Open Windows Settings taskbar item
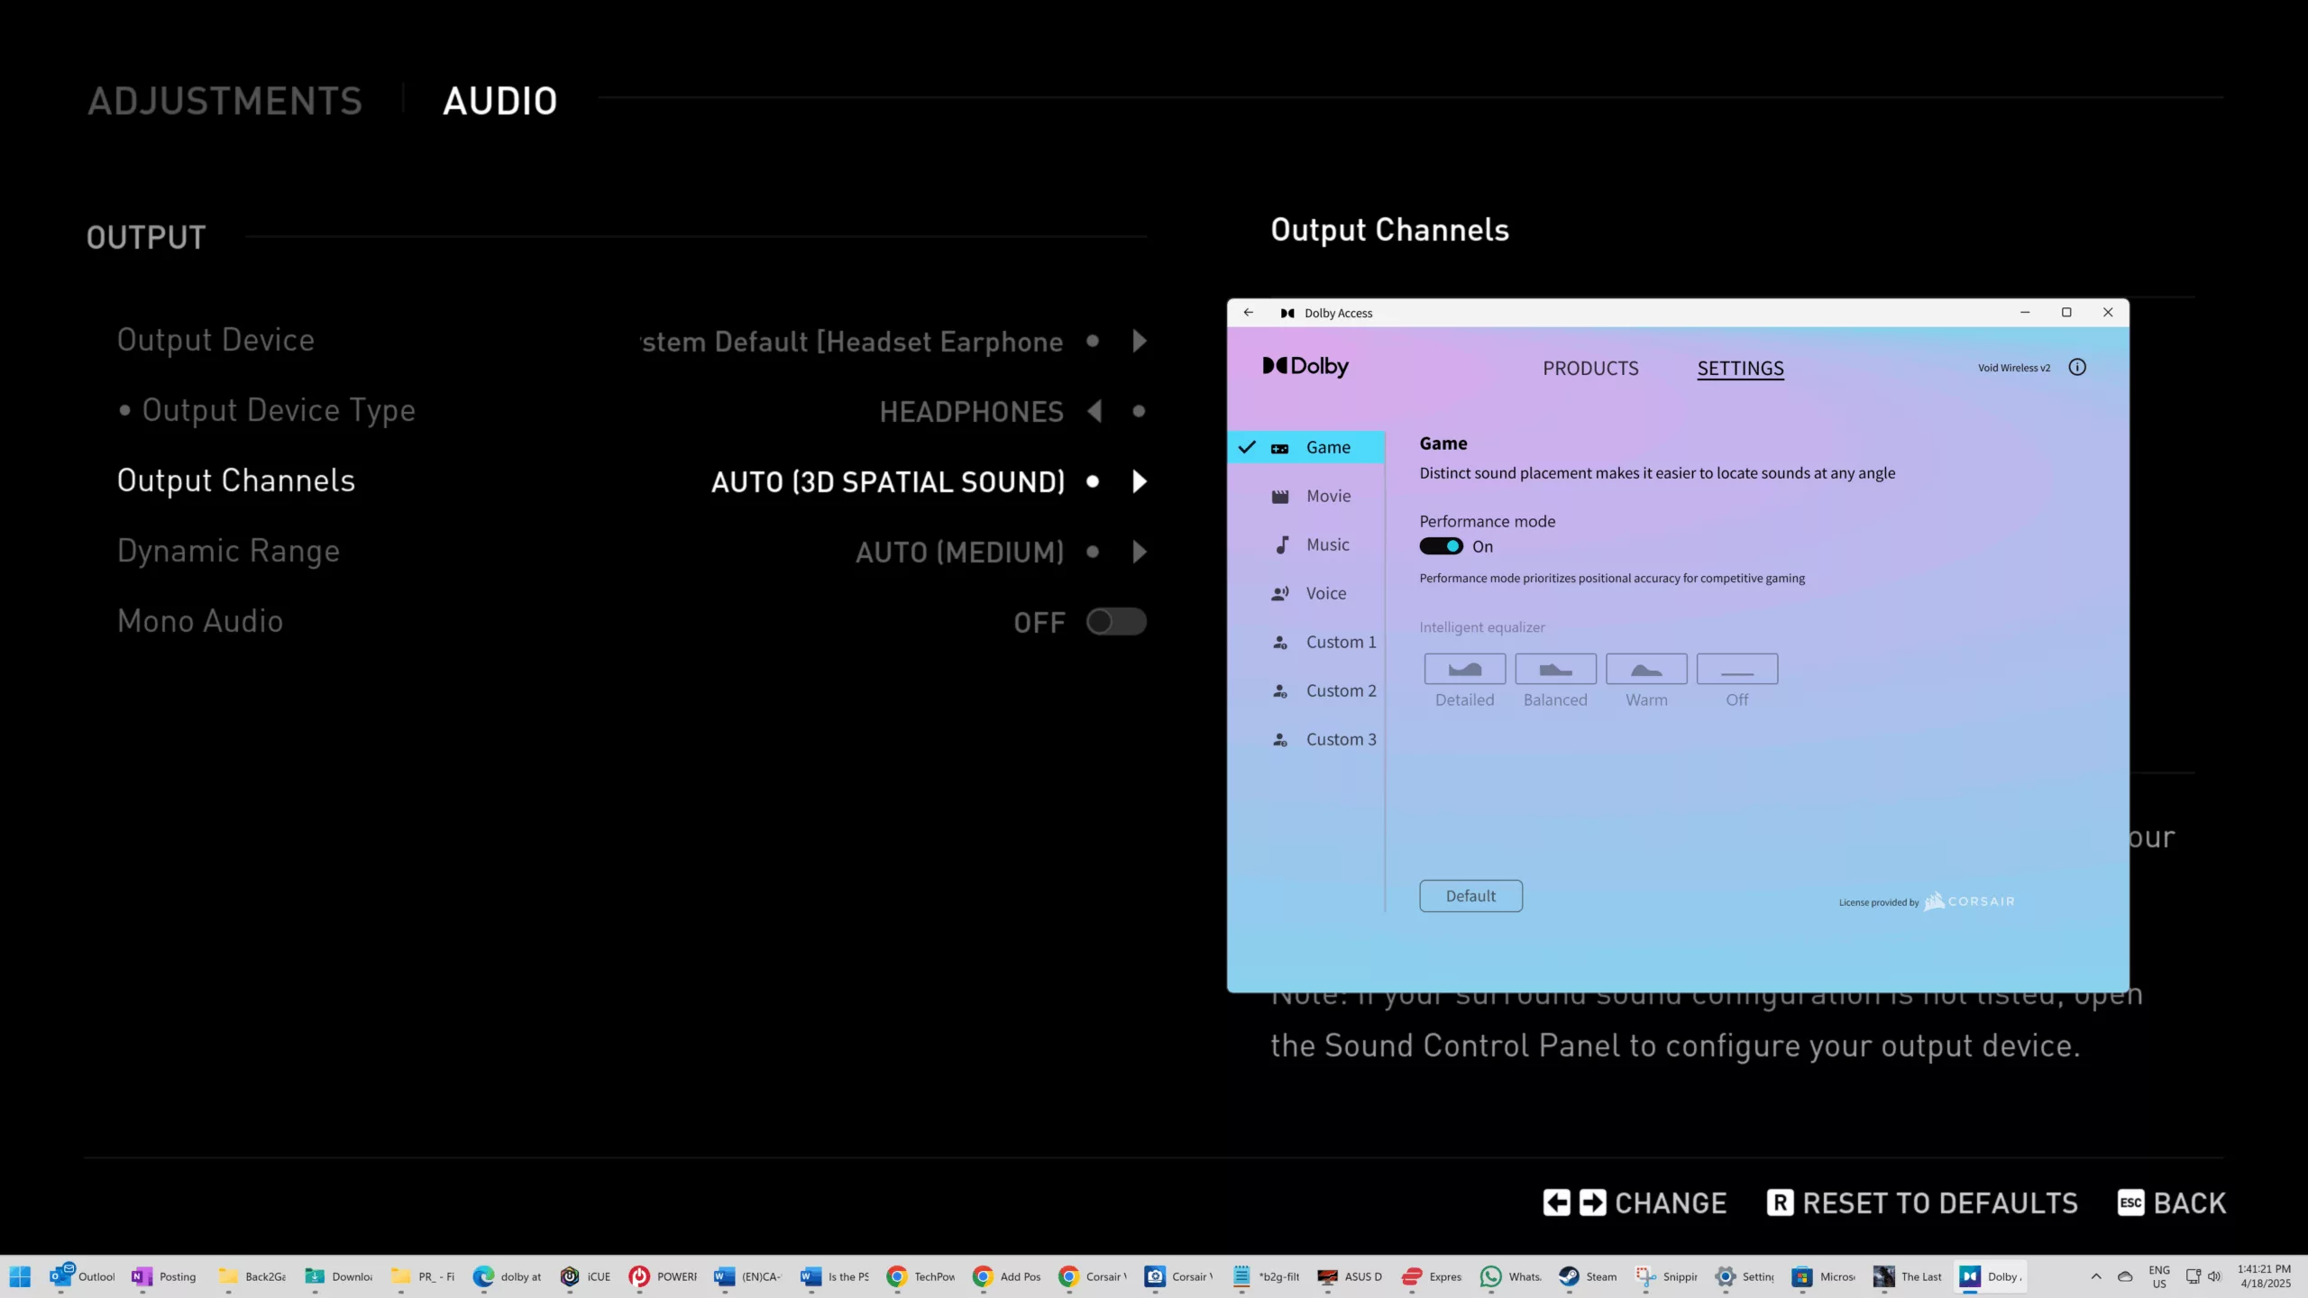Screen dimensions: 2308x1298 (1745, 1276)
